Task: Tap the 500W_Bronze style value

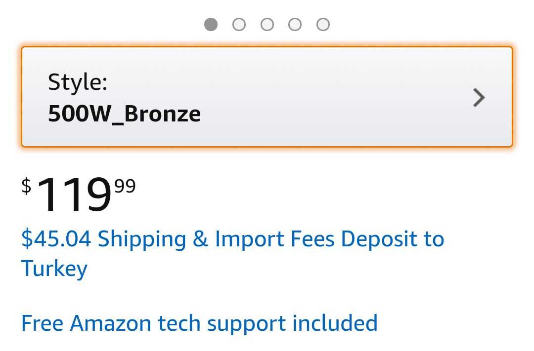Action: (x=124, y=114)
